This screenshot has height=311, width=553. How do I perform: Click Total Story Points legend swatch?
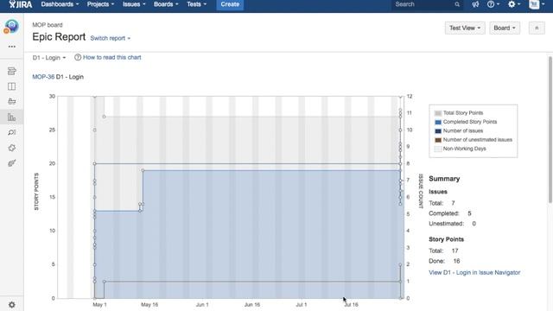(x=438, y=113)
